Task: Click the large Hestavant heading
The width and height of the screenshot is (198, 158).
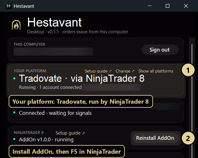Action: click(55, 22)
